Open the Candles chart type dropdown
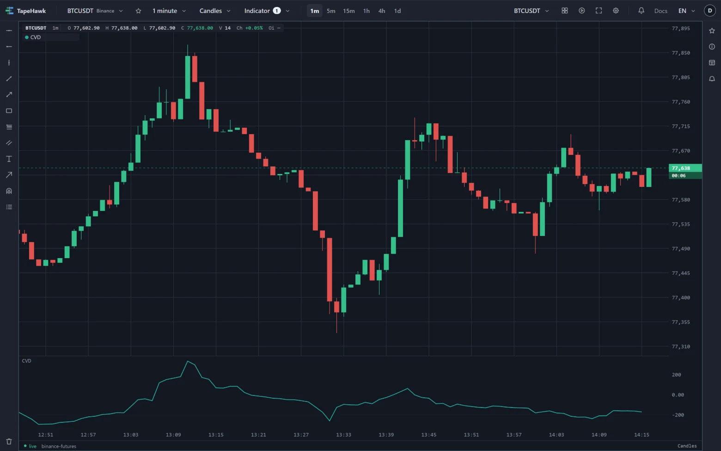The width and height of the screenshot is (721, 451). [x=215, y=11]
